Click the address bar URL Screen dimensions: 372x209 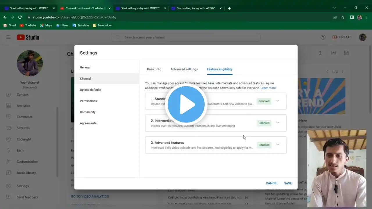click(74, 17)
